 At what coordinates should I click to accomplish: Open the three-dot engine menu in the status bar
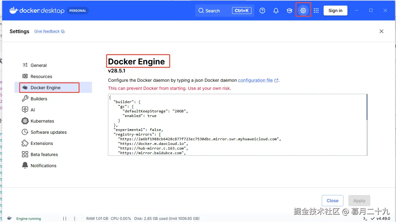[x=75, y=219]
